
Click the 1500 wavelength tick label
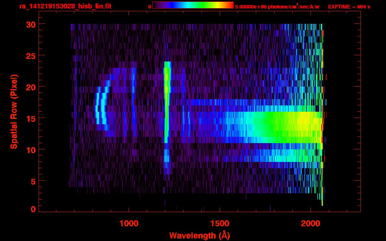point(220,223)
